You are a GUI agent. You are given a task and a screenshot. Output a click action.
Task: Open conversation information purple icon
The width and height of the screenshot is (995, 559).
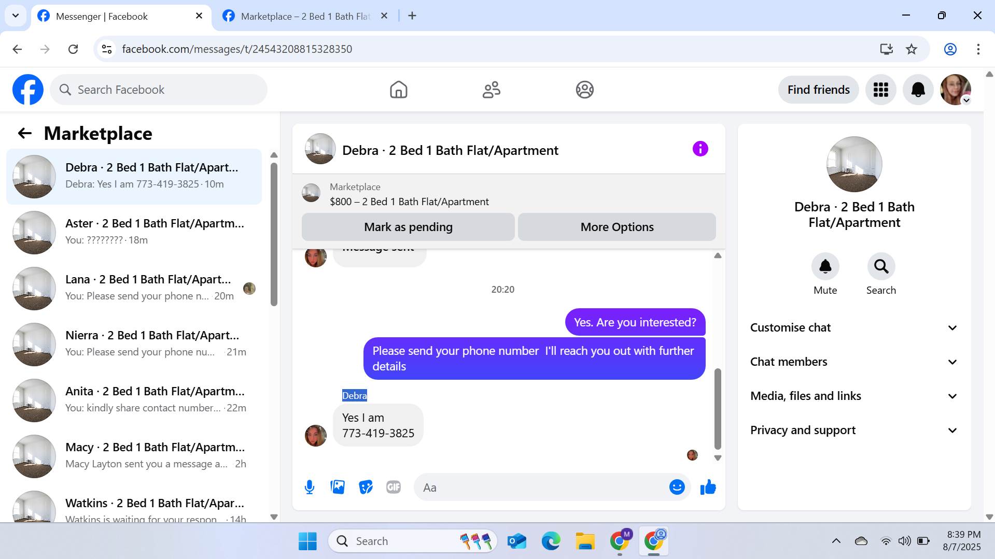point(700,149)
